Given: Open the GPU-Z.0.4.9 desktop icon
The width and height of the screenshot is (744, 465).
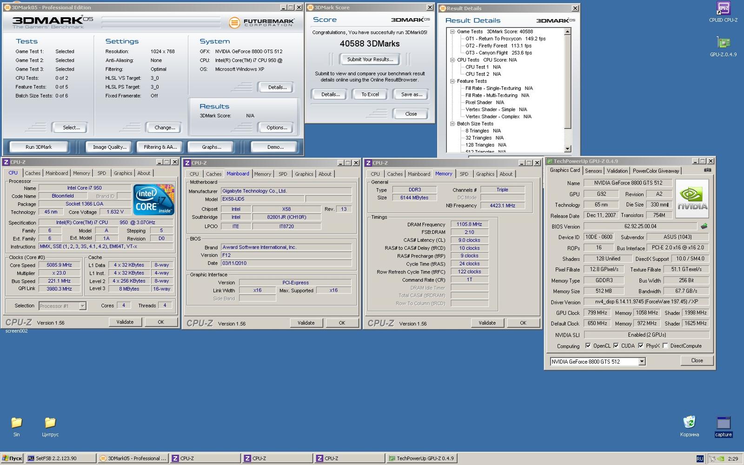Looking at the screenshot, I should (723, 46).
